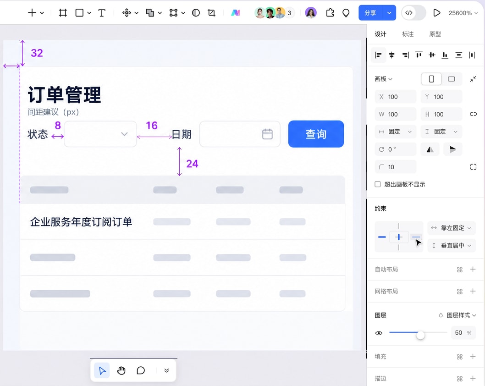Click the vector edit nodes icon
This screenshot has width=485, height=386.
coord(174,13)
